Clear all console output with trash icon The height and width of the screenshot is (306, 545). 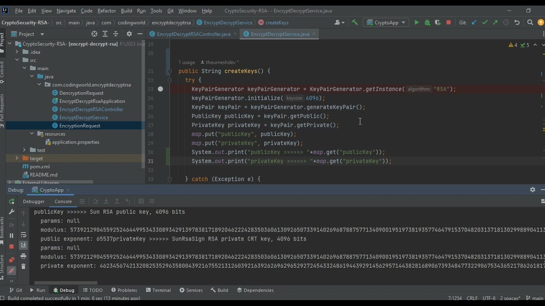coord(23,266)
